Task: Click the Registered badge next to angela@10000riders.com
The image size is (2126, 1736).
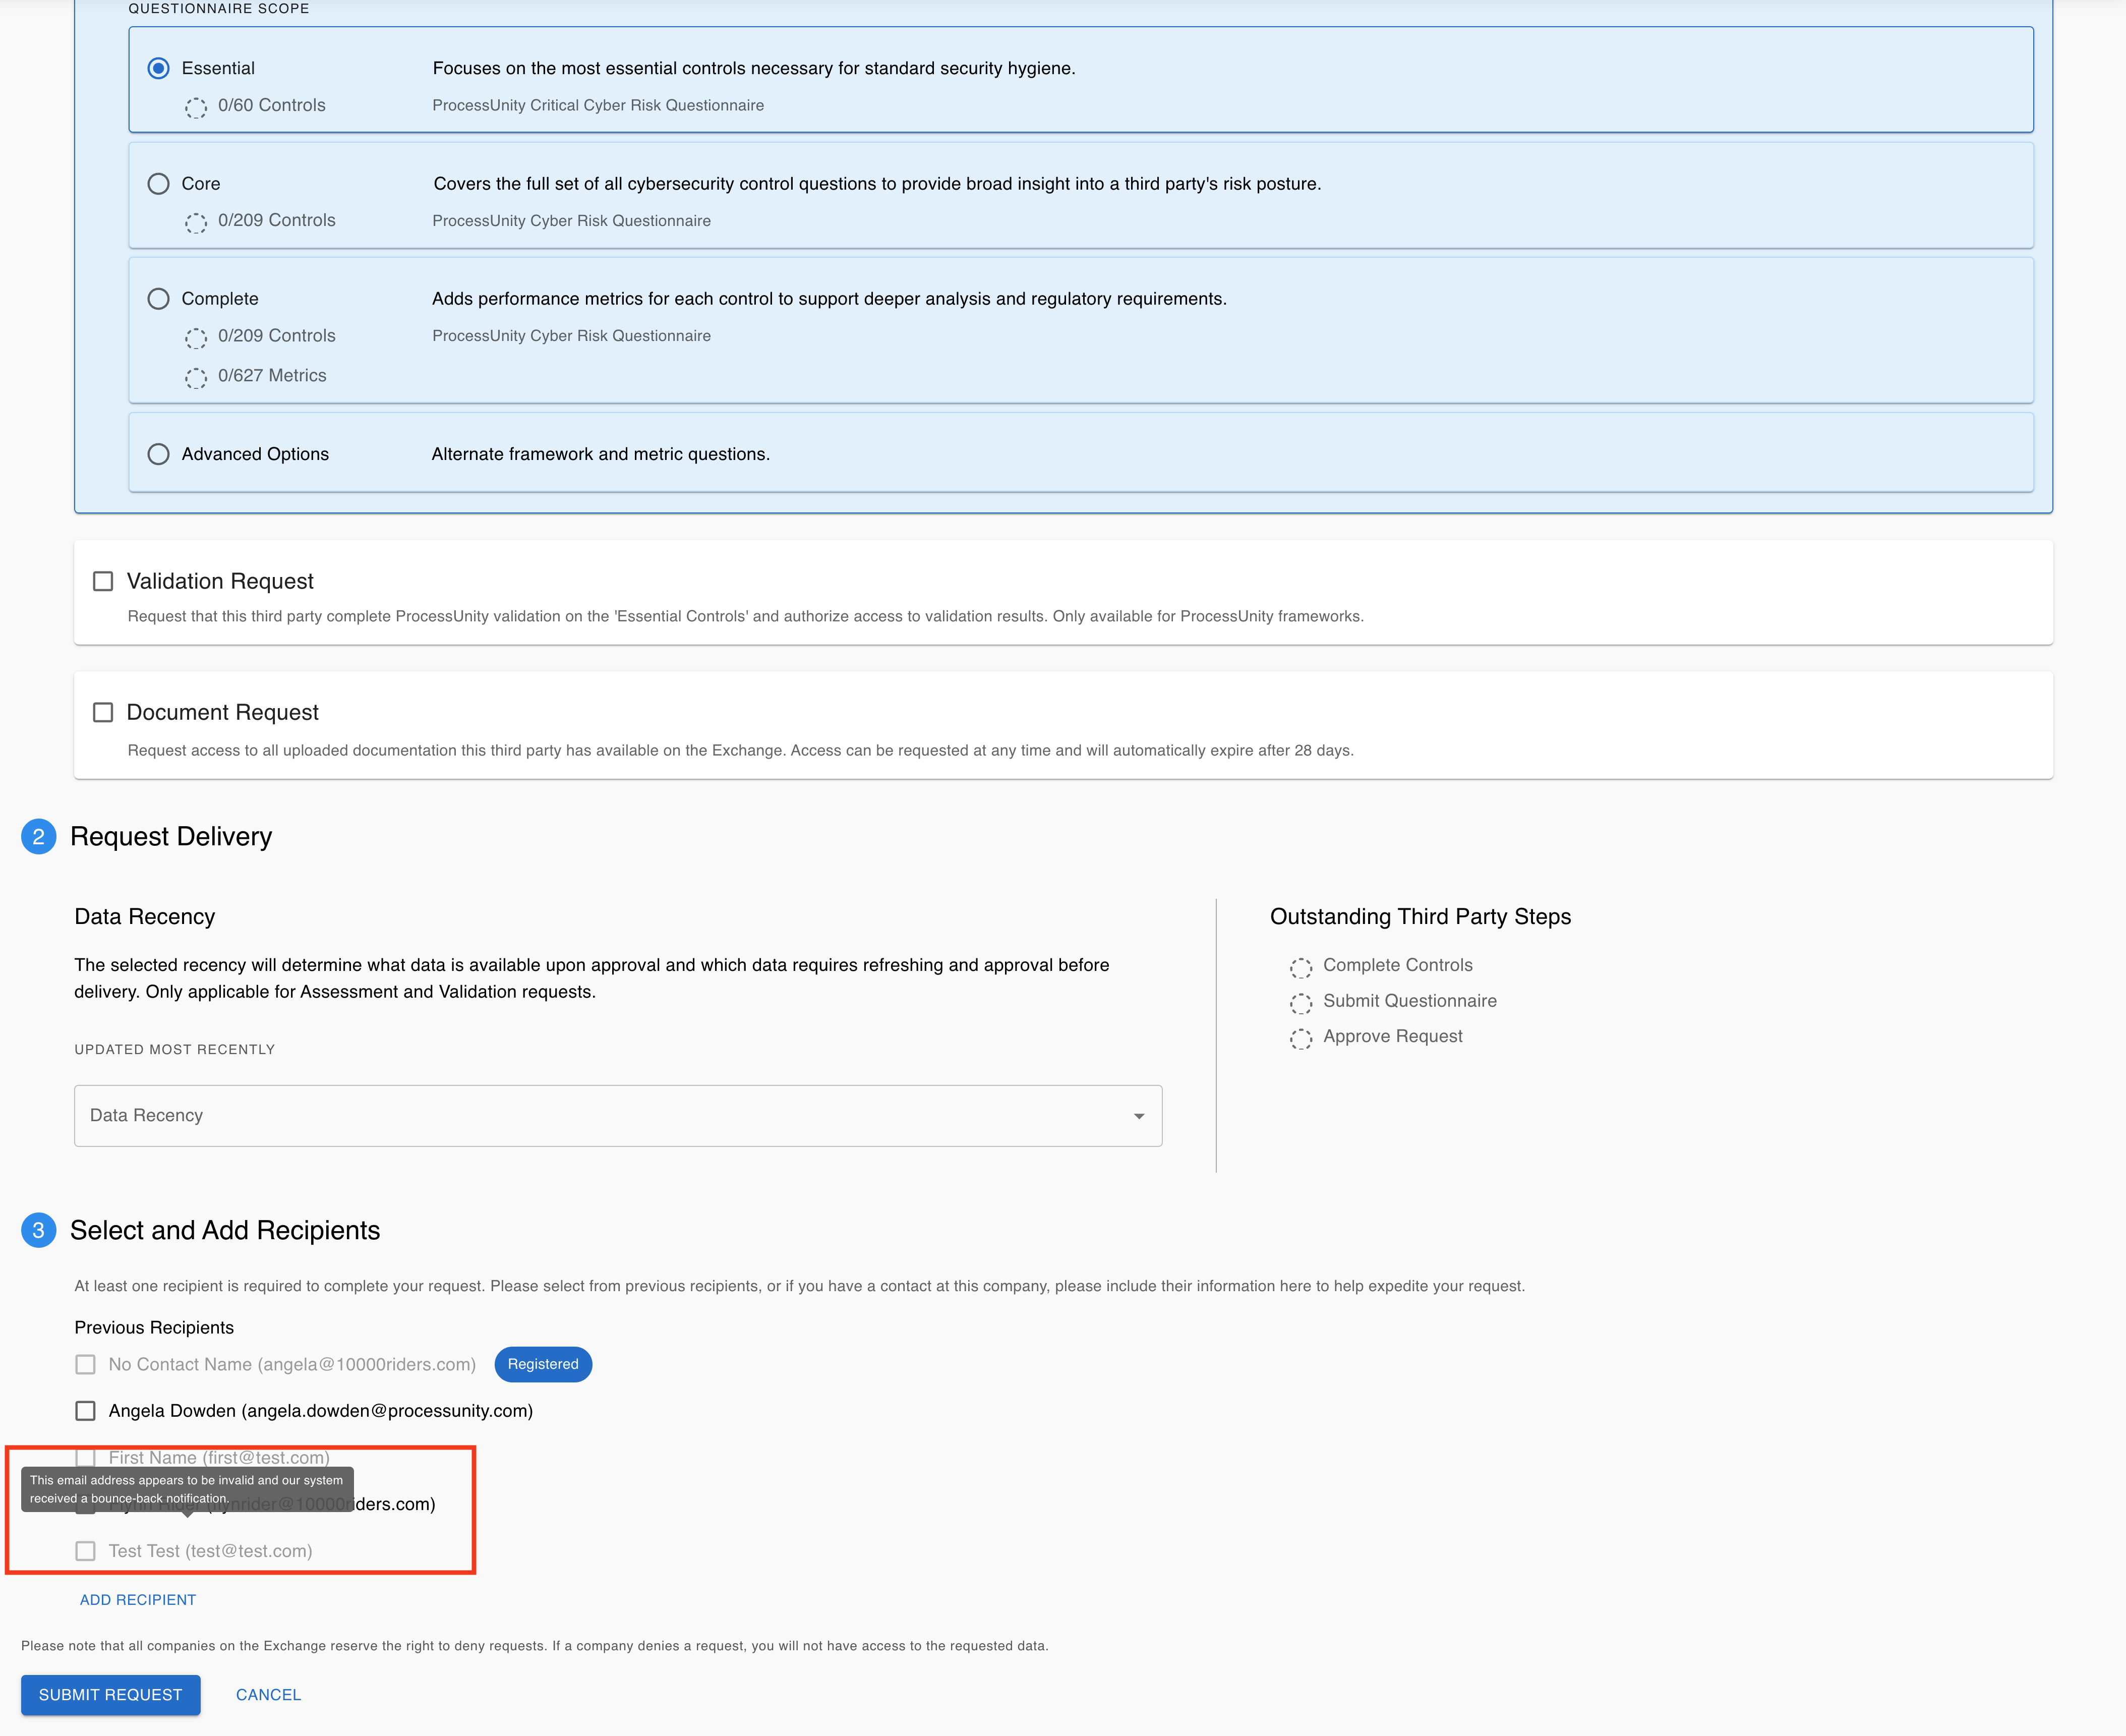Action: click(x=543, y=1364)
